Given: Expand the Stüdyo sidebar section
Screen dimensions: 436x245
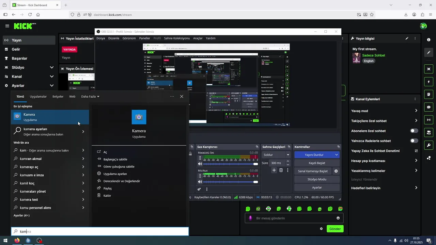Looking at the screenshot, I should (52, 67).
